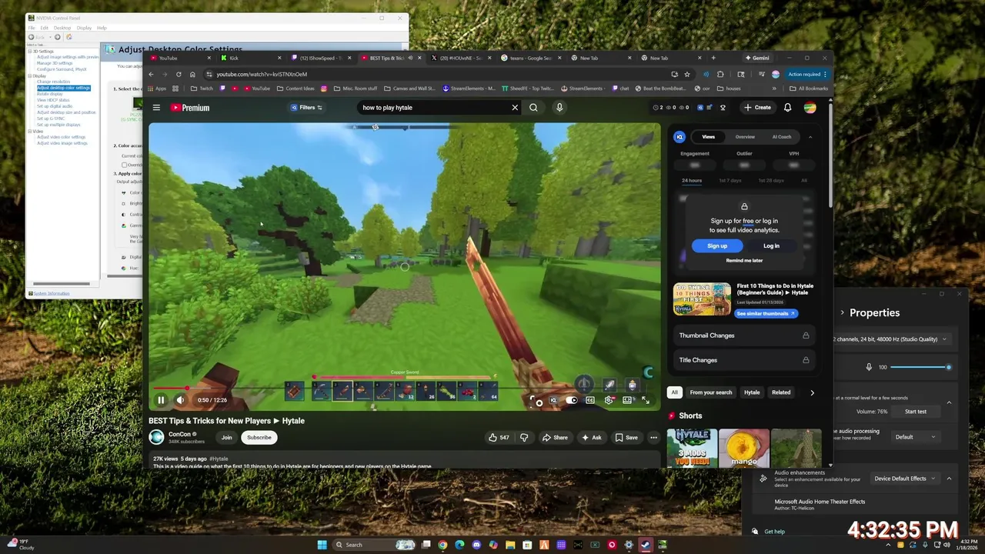Open more actions menu under video

coord(653,437)
